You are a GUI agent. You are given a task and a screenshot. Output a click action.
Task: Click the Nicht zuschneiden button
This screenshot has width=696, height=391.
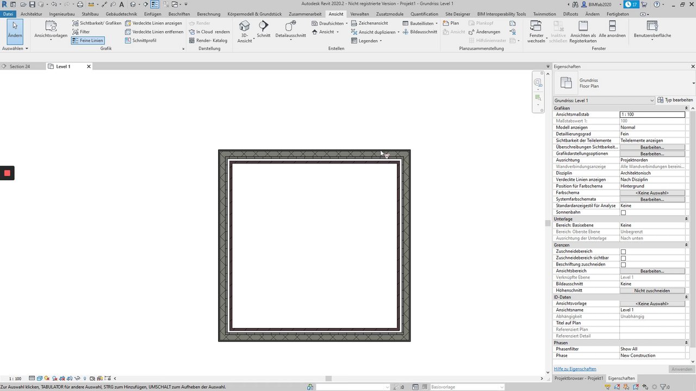click(x=652, y=291)
